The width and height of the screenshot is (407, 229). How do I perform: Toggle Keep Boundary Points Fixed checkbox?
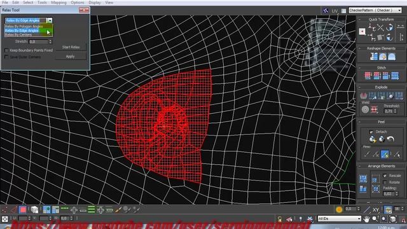pyautogui.click(x=6, y=50)
